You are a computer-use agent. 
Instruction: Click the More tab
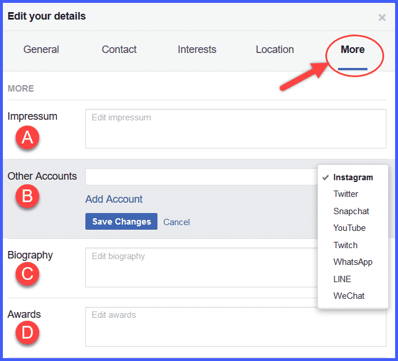click(x=352, y=50)
